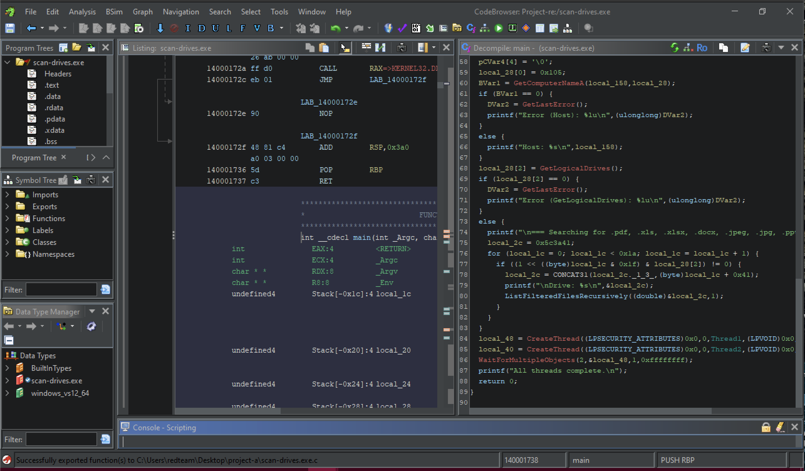The image size is (805, 471).
Task: Toggle the 'B' bookmark toolbar button
Action: coord(271,28)
